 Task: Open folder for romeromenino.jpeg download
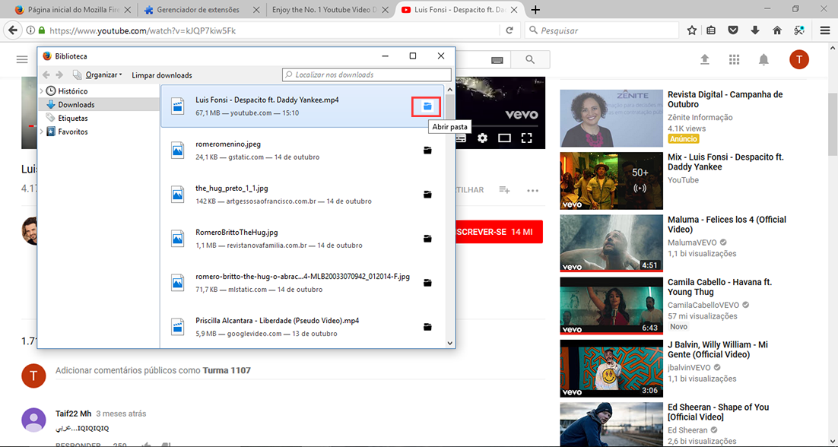pos(427,151)
